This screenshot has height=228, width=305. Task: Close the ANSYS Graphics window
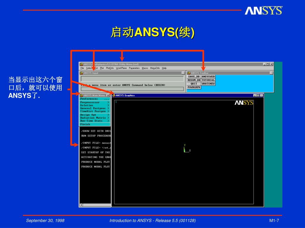tap(262, 95)
